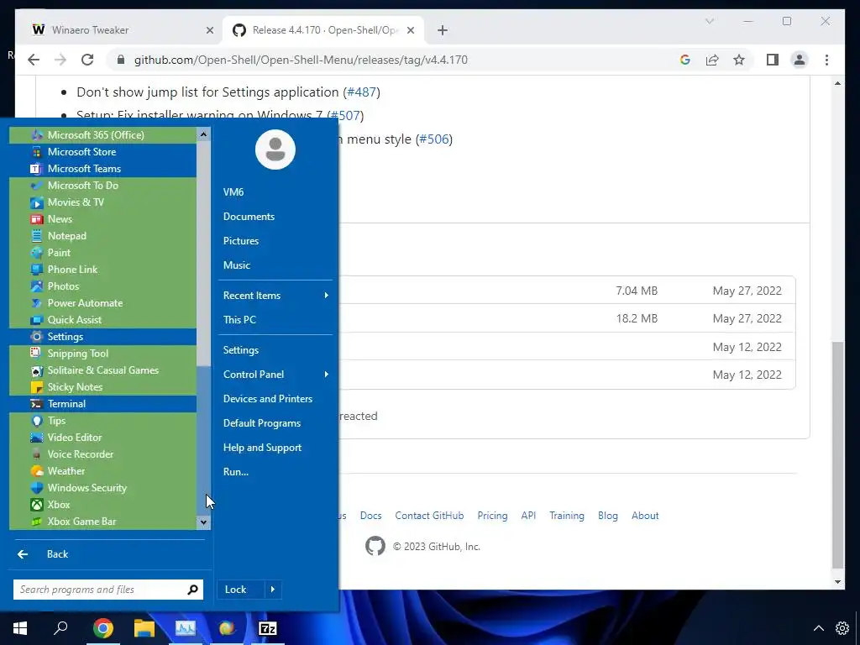Open Microsoft 365 (Office) from the list
The width and height of the screenshot is (860, 645).
[x=102, y=135]
